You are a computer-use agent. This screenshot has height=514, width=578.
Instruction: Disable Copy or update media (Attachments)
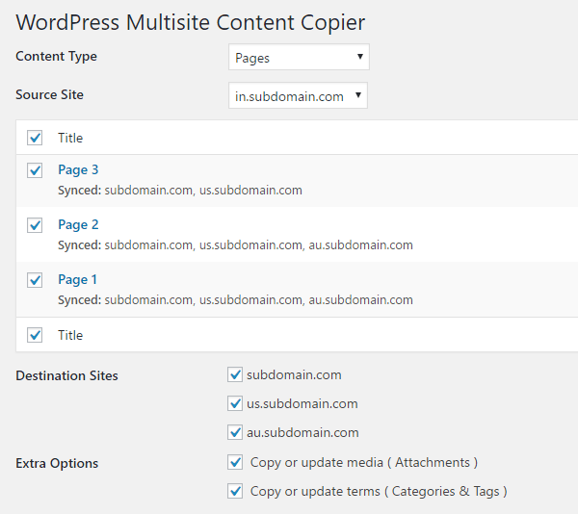pos(235,462)
